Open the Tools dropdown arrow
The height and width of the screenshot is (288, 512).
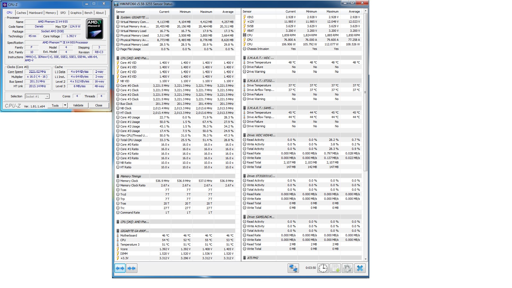65,105
